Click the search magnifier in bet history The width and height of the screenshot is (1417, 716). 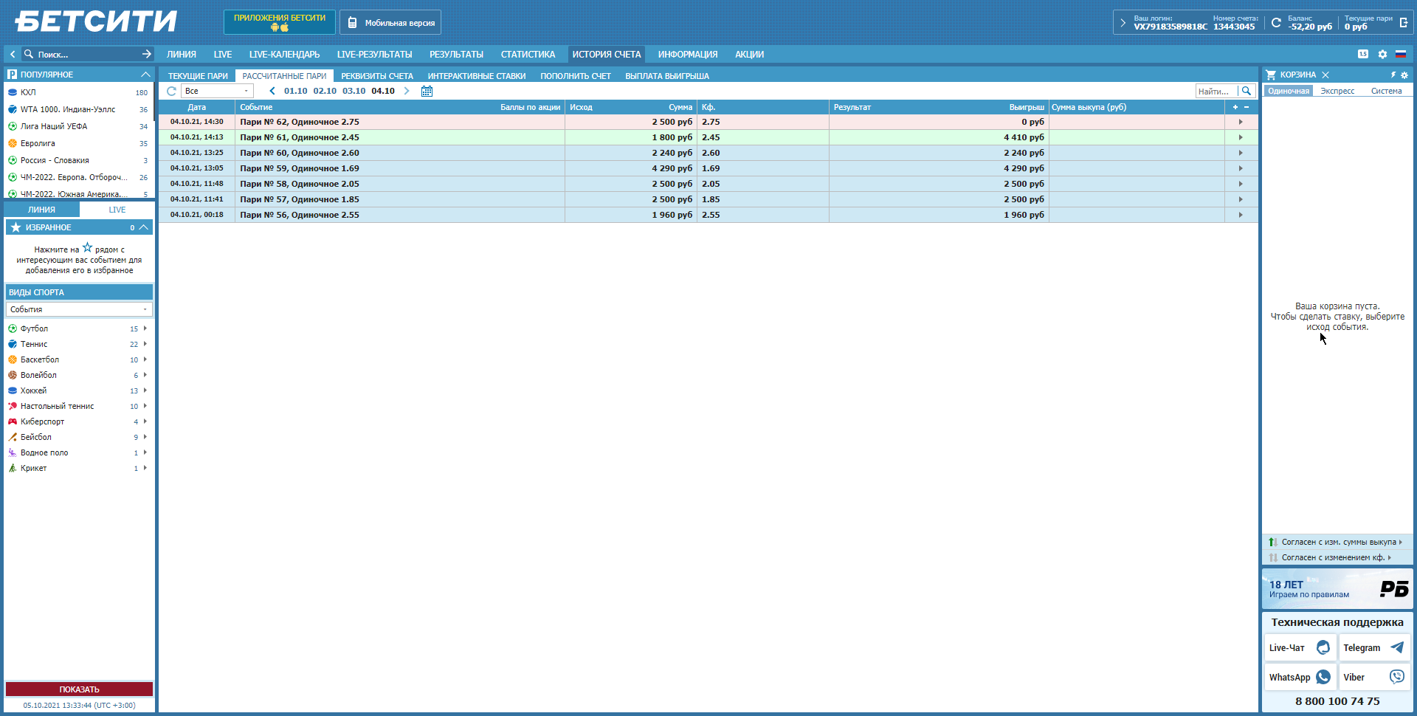[1247, 91]
